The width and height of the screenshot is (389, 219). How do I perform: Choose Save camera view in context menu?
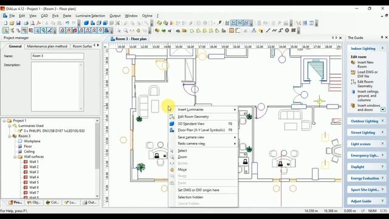(203, 137)
